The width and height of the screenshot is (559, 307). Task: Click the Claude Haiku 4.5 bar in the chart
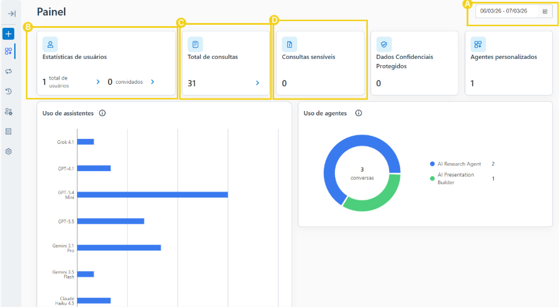pos(94,301)
